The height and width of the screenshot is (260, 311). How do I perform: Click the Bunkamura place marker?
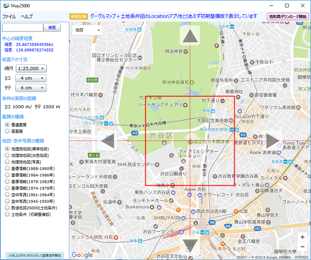(152, 207)
